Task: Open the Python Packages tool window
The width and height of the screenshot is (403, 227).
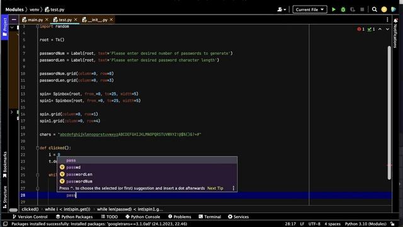Action: pyautogui.click(x=74, y=217)
